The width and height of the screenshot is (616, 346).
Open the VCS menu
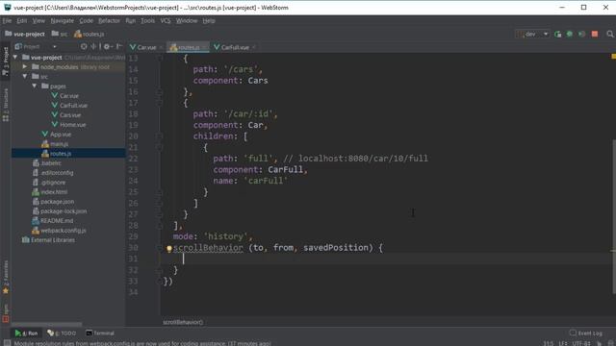pos(166,20)
